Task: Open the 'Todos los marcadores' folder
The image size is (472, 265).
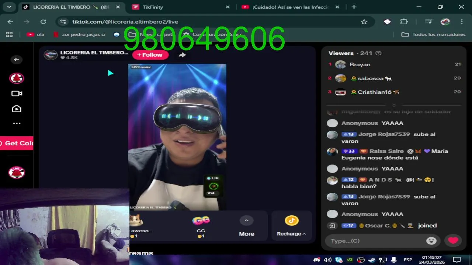Action: click(434, 34)
